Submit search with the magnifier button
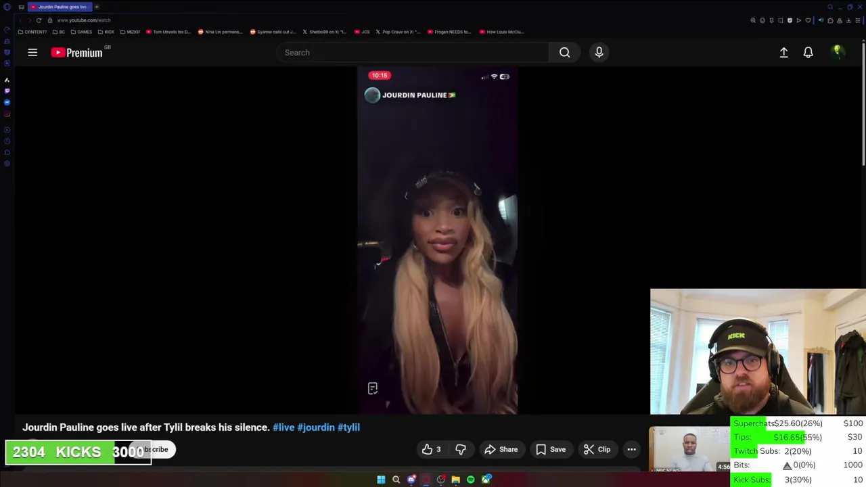This screenshot has height=487, width=866. [564, 52]
